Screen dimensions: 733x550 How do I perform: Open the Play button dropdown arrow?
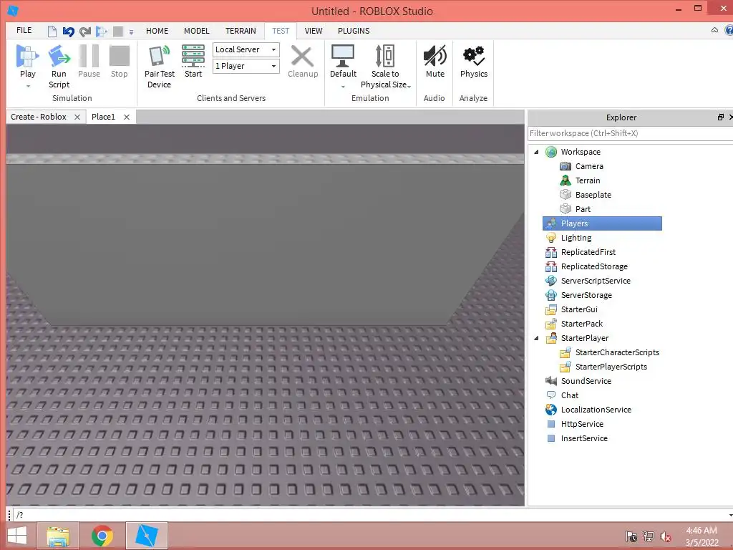pyautogui.click(x=28, y=86)
